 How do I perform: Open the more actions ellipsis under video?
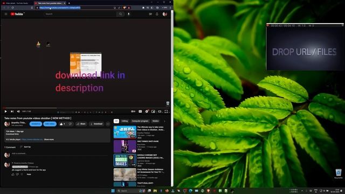click(x=108, y=124)
